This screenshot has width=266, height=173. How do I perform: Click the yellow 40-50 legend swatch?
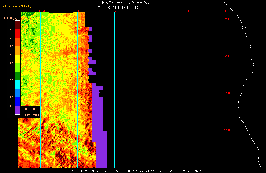tap(18, 59)
